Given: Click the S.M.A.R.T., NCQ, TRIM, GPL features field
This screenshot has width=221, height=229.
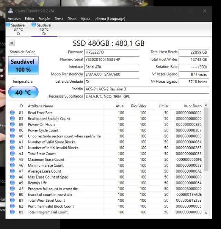Looking at the screenshot, I should click(x=147, y=97).
